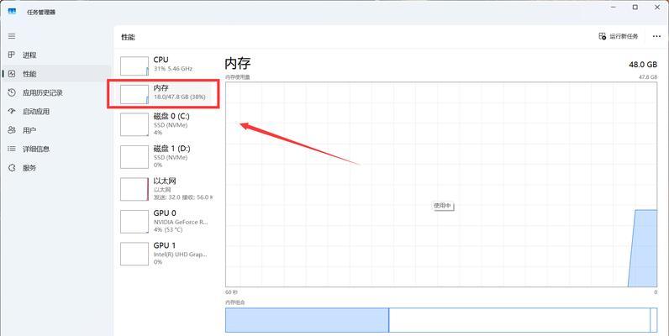
Task: Open the three-dot more options menu
Action: (x=656, y=37)
